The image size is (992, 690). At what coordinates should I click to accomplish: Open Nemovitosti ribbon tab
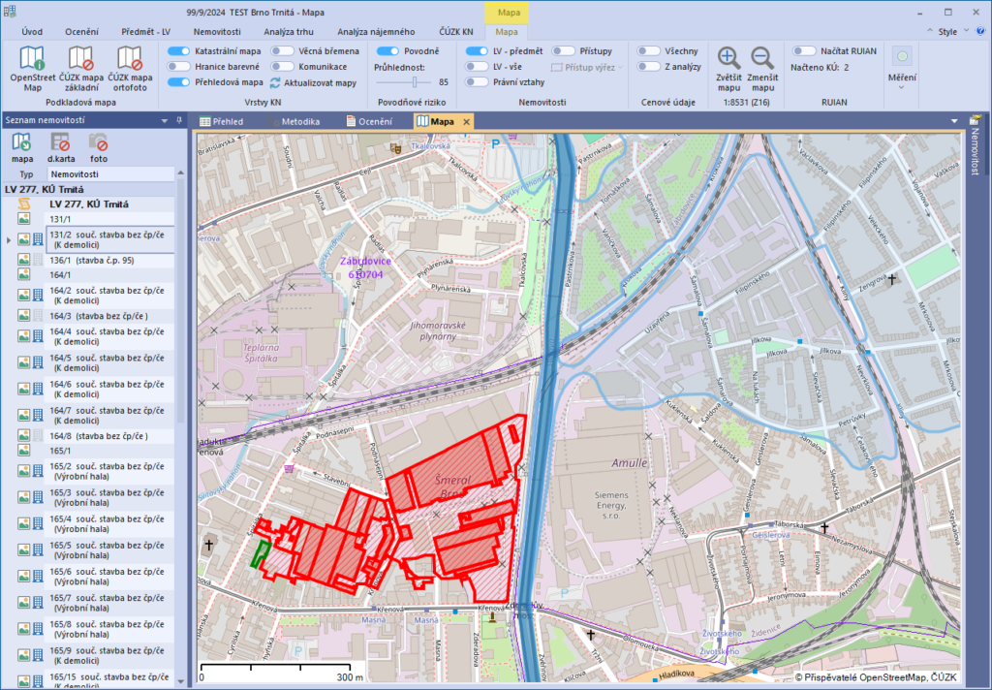pyautogui.click(x=217, y=32)
